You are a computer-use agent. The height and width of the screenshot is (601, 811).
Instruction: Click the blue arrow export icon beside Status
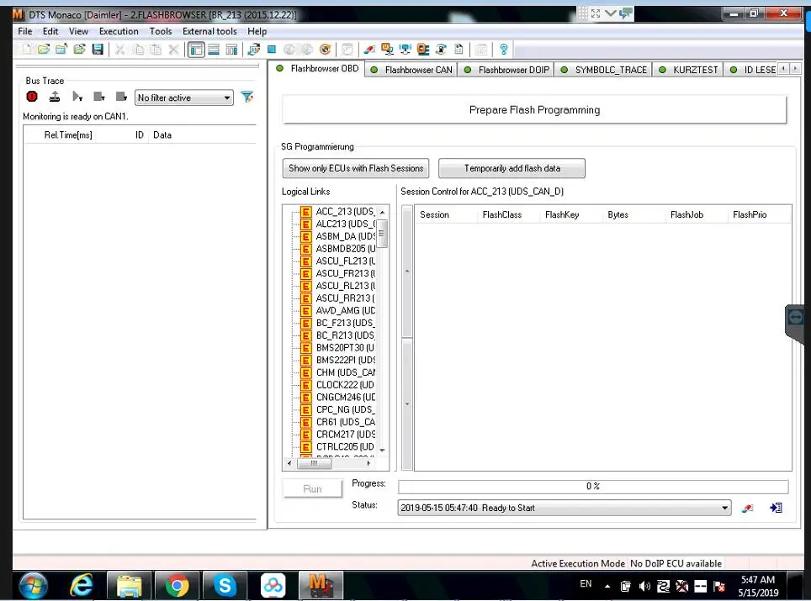click(x=776, y=508)
